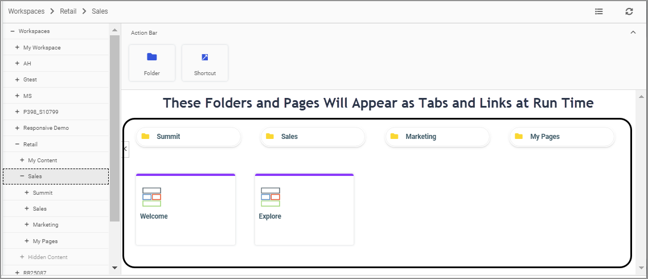Open the Marketing folder button

coord(437,137)
